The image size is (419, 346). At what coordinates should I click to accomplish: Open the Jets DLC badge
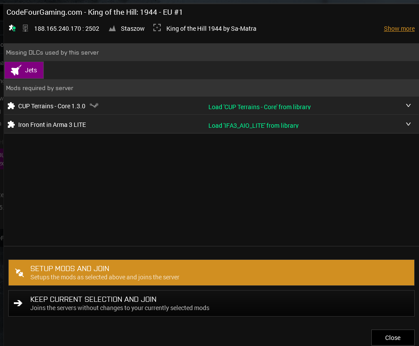click(24, 70)
